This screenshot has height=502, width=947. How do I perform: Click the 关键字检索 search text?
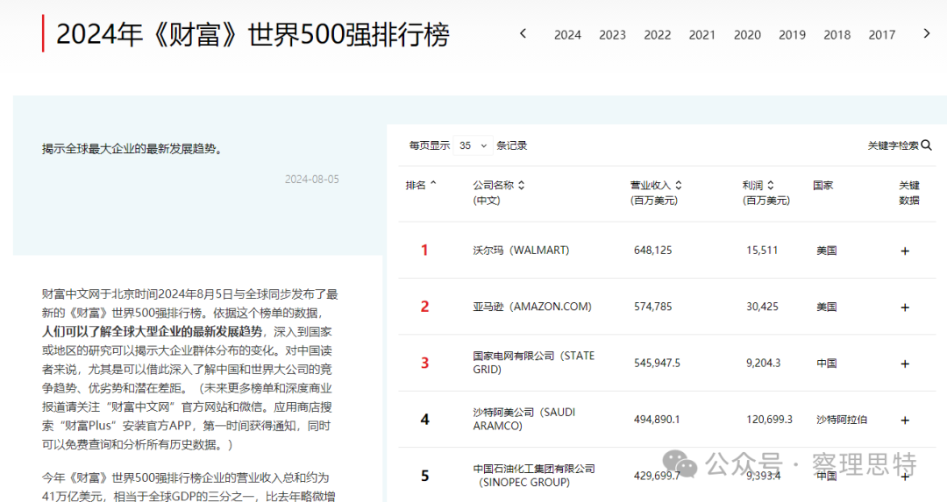[893, 145]
